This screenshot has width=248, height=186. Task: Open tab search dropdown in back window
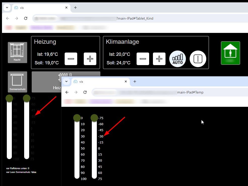pos(7,8)
